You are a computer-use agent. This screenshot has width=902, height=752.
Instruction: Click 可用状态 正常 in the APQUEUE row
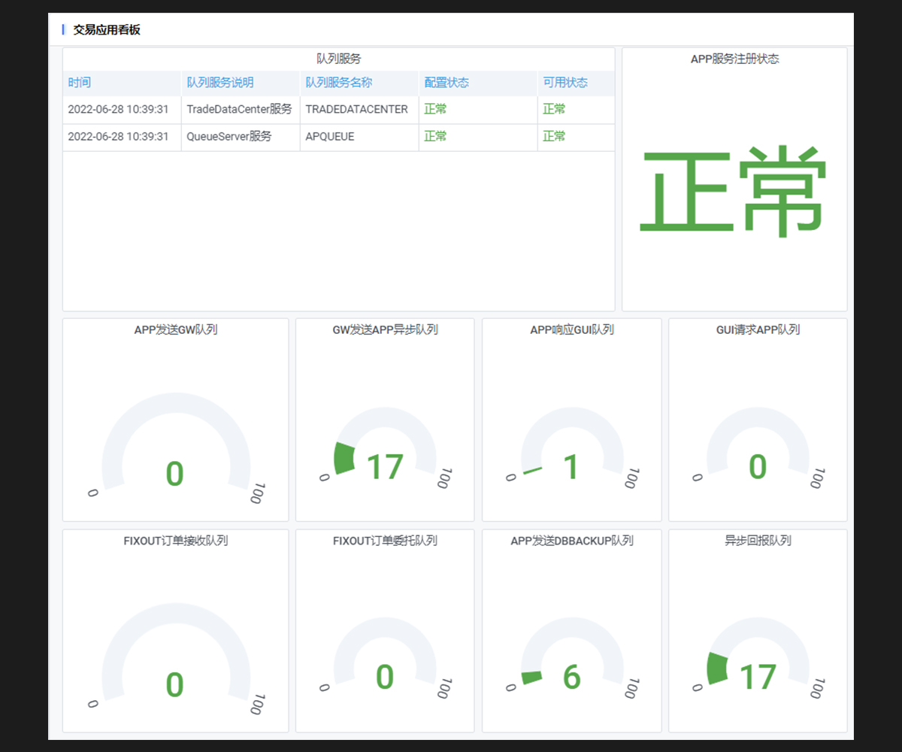(554, 136)
